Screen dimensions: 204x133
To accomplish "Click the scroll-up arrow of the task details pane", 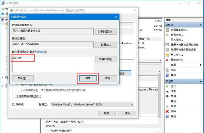I will coord(160,71).
